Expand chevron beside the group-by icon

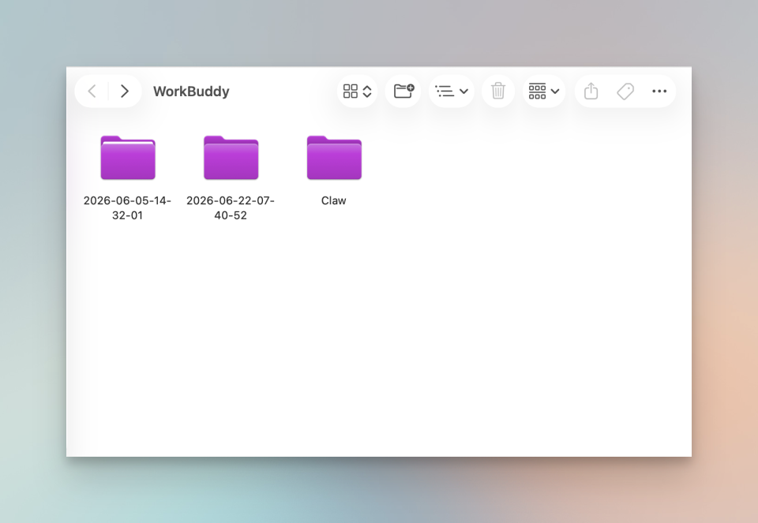(x=555, y=92)
